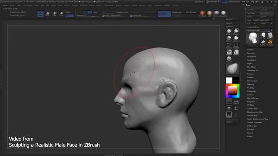Screen dimensions: 278x156
Task: Toggle BackfaceMask option
Action: click(122, 12)
